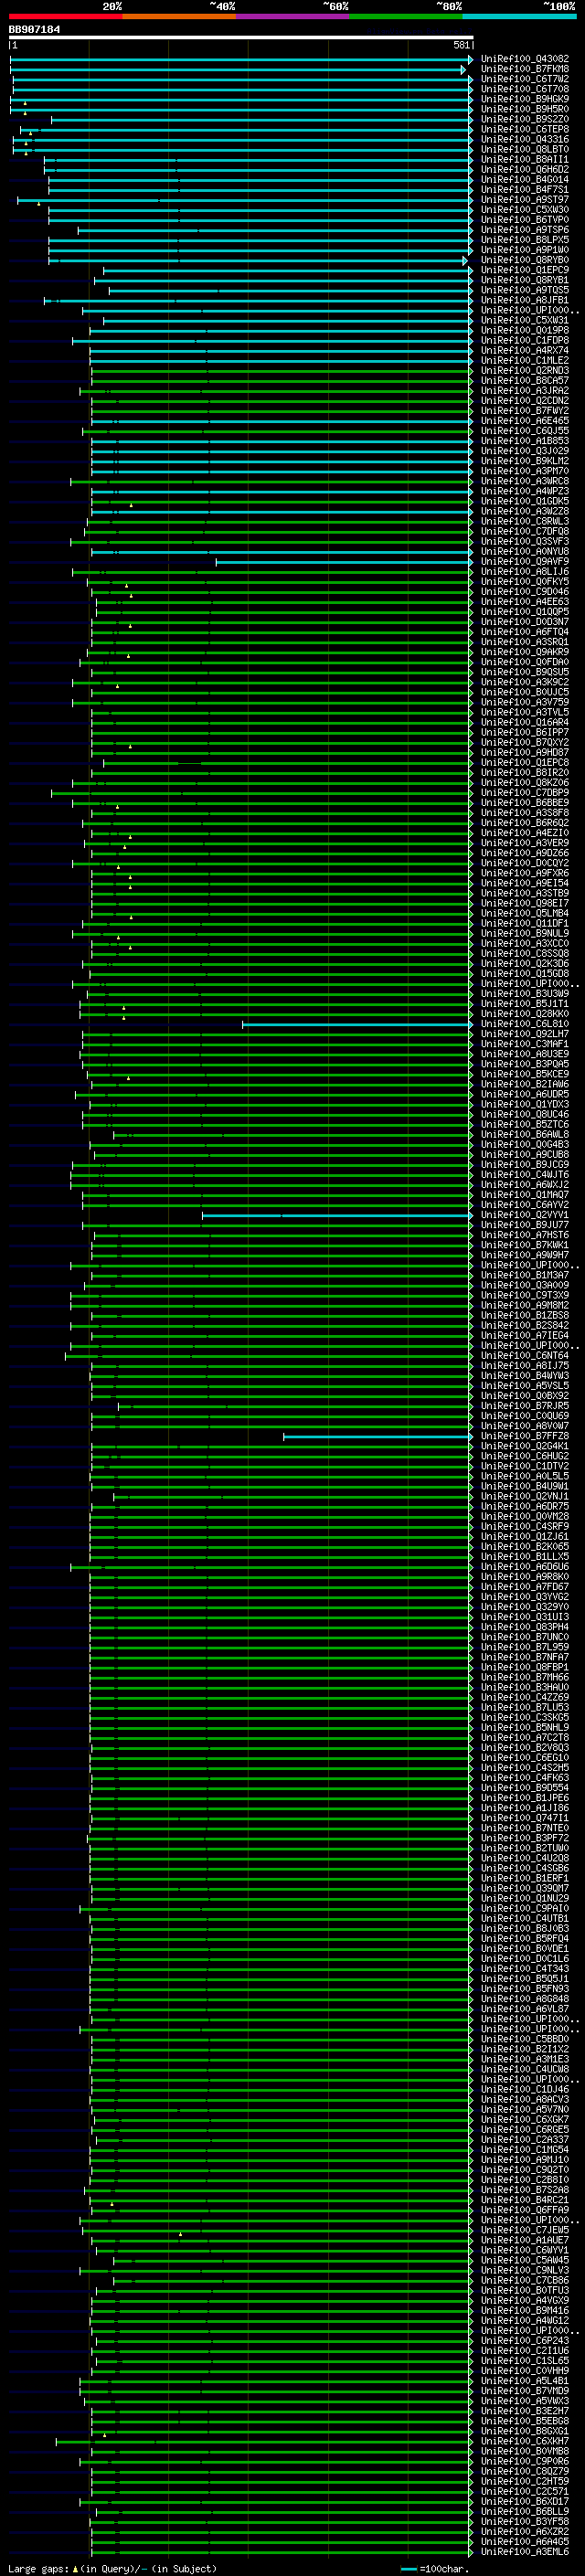Click the cyan ~100% identity color swatch
This screenshot has height=2576, width=585.
(519, 16)
